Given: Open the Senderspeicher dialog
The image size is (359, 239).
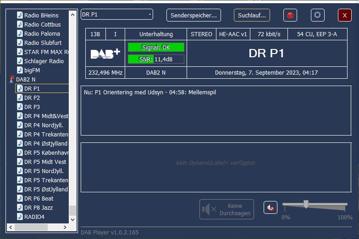Looking at the screenshot, I should (193, 15).
